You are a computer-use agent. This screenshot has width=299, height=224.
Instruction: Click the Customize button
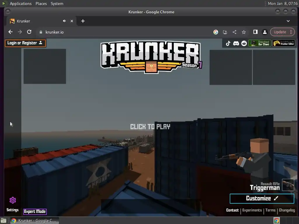point(262,198)
